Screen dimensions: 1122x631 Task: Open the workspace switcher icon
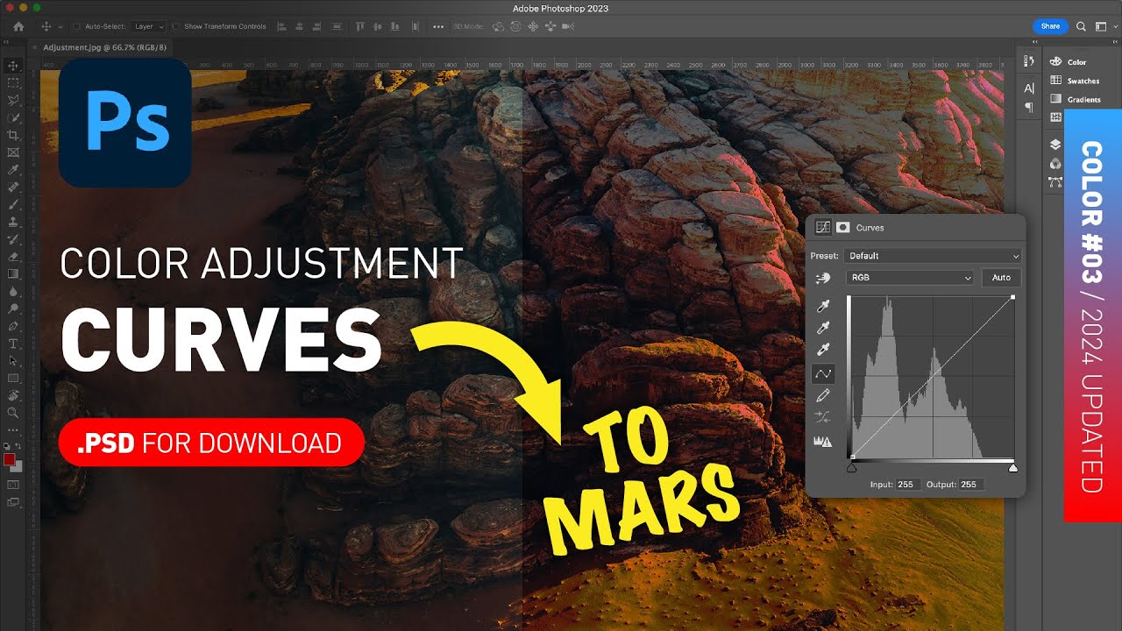coord(1103,26)
